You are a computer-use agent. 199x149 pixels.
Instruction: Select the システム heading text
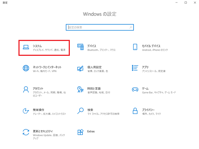37,46
